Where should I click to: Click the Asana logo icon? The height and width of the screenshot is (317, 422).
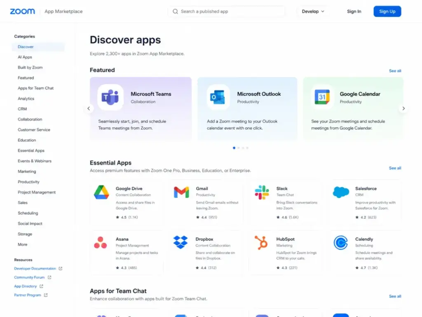click(101, 243)
